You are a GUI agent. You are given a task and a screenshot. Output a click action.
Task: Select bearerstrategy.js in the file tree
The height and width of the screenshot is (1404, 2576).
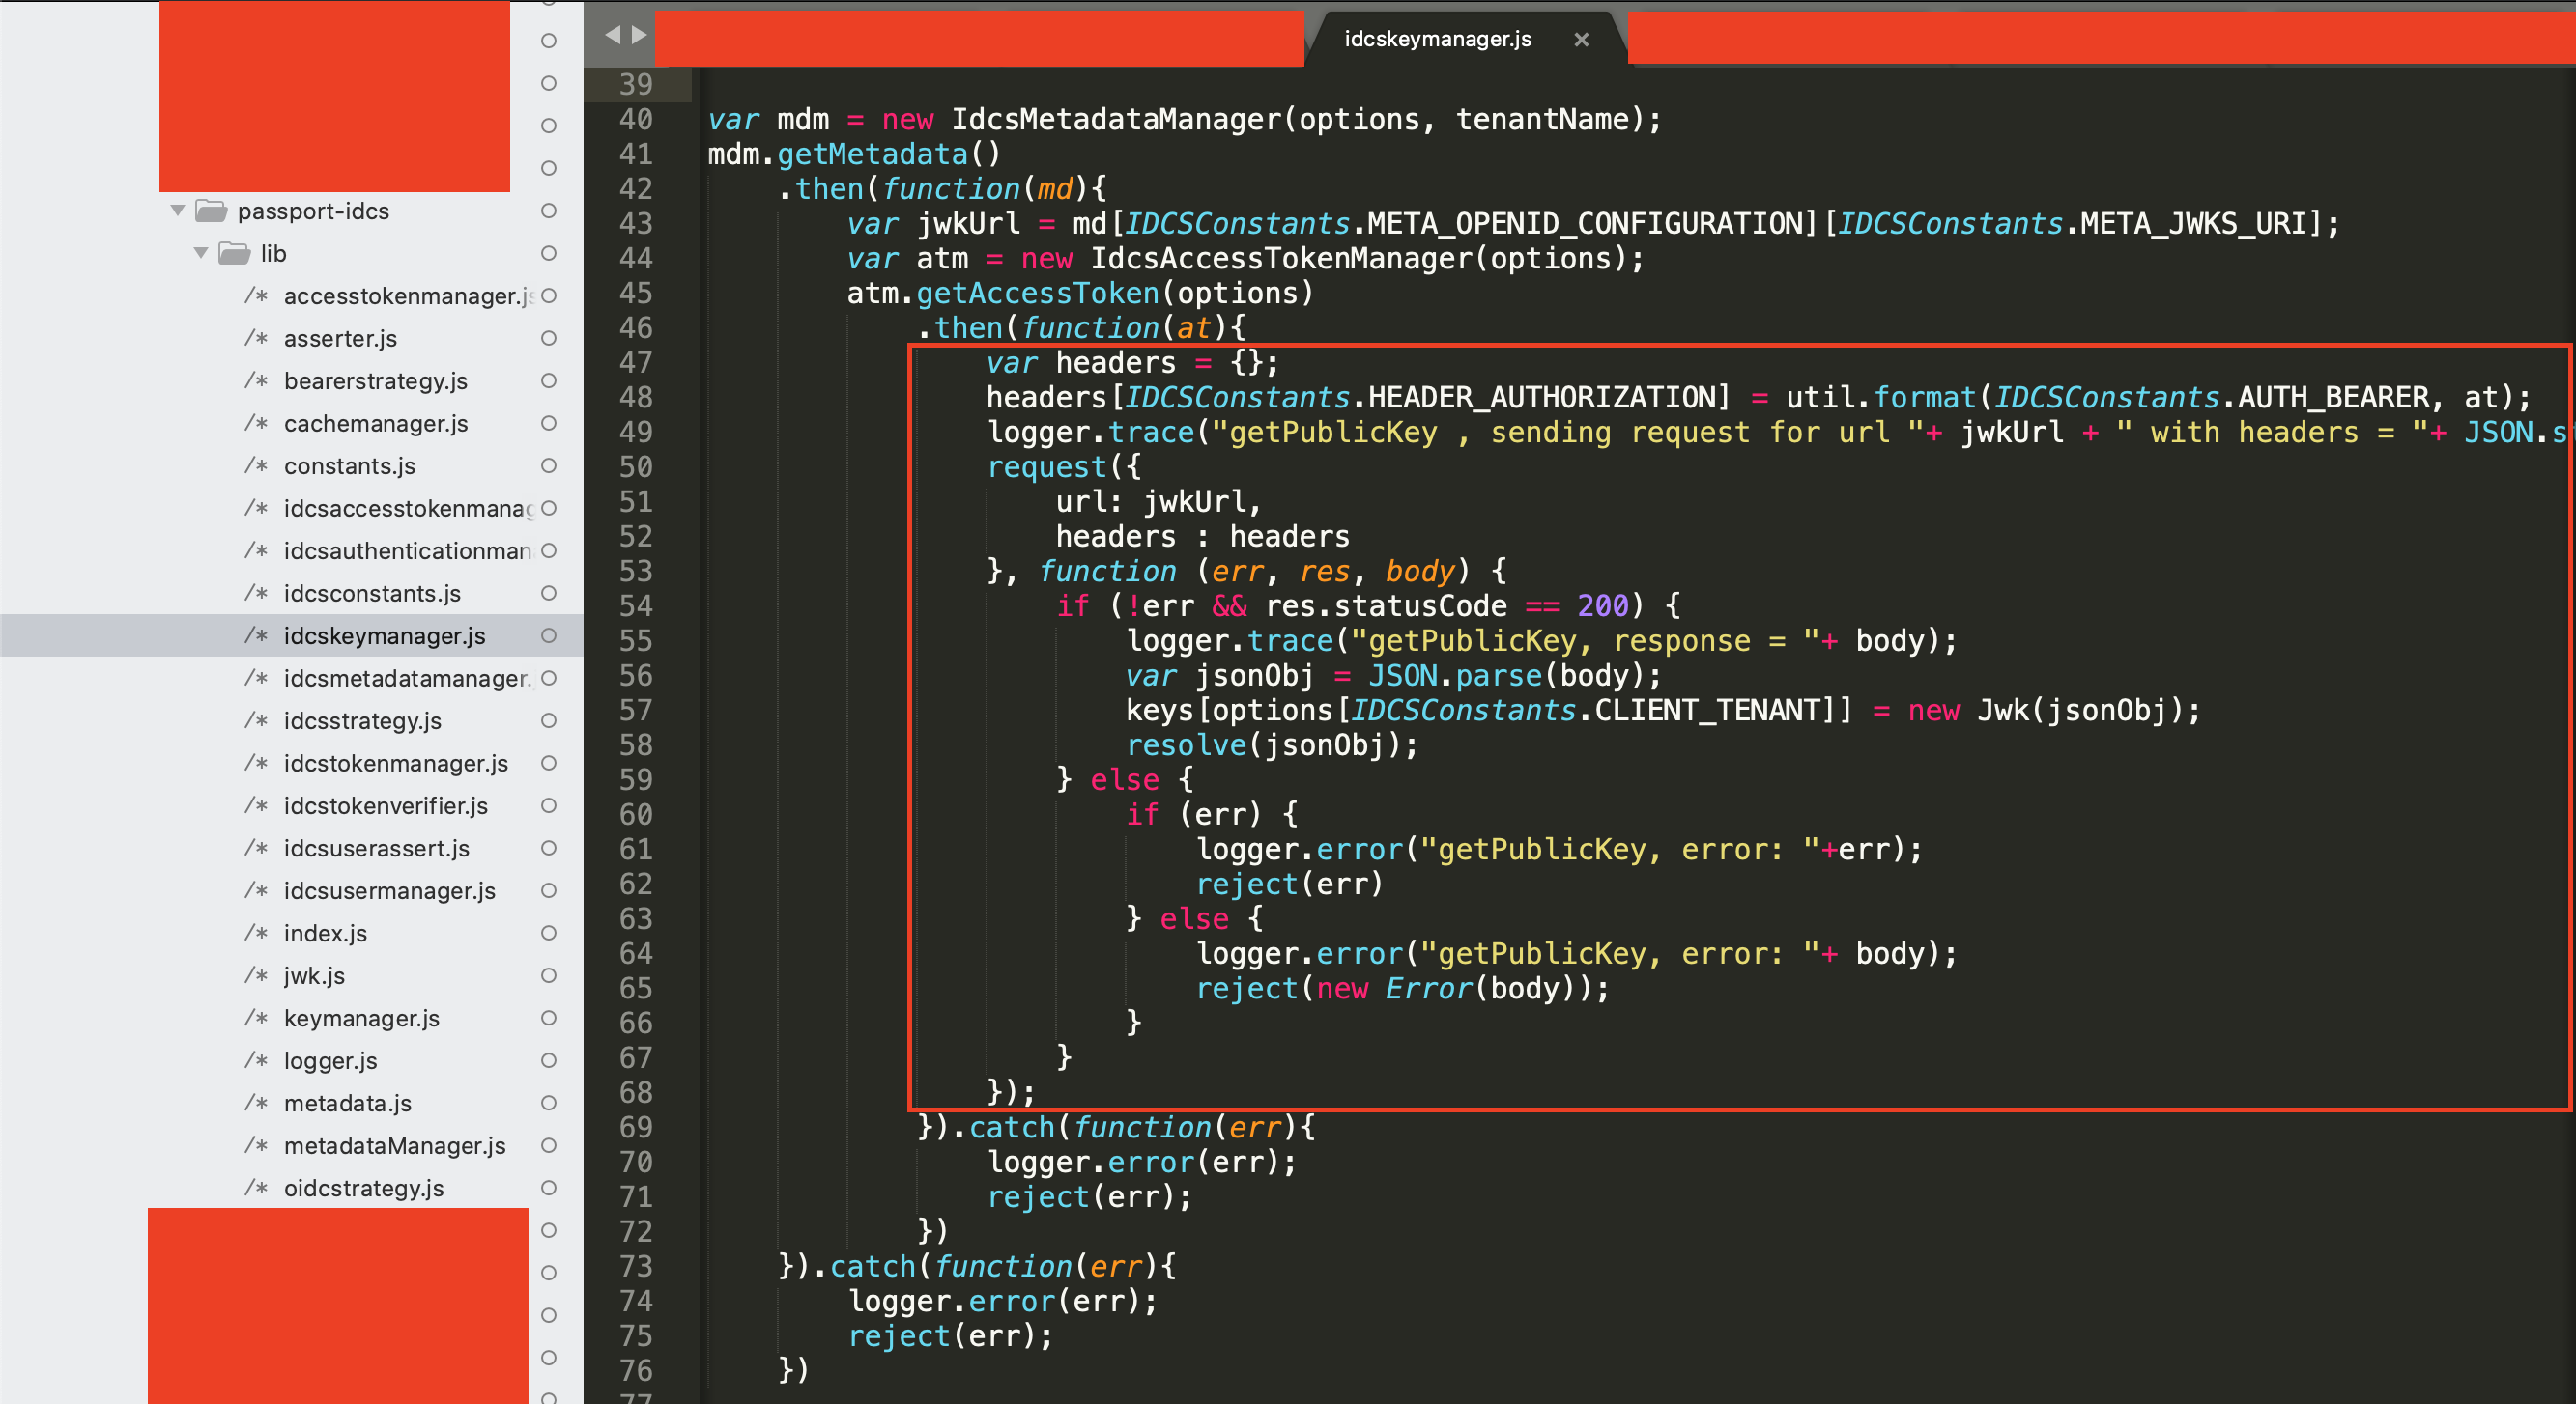click(375, 380)
